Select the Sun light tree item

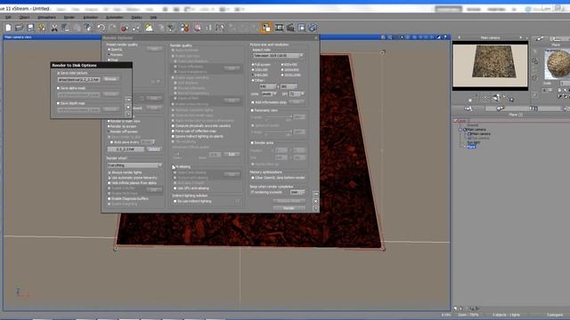[474, 142]
